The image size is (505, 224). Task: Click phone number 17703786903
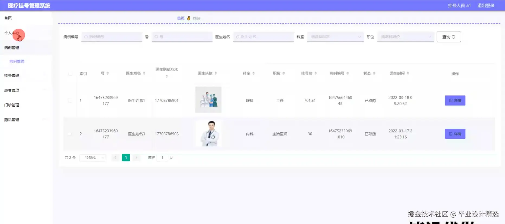tap(167, 134)
